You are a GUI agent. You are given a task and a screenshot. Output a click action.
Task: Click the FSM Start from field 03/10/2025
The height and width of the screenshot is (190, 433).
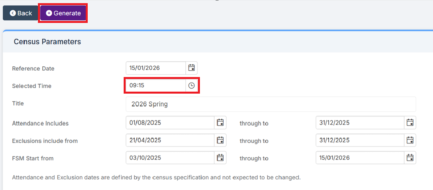(x=170, y=158)
